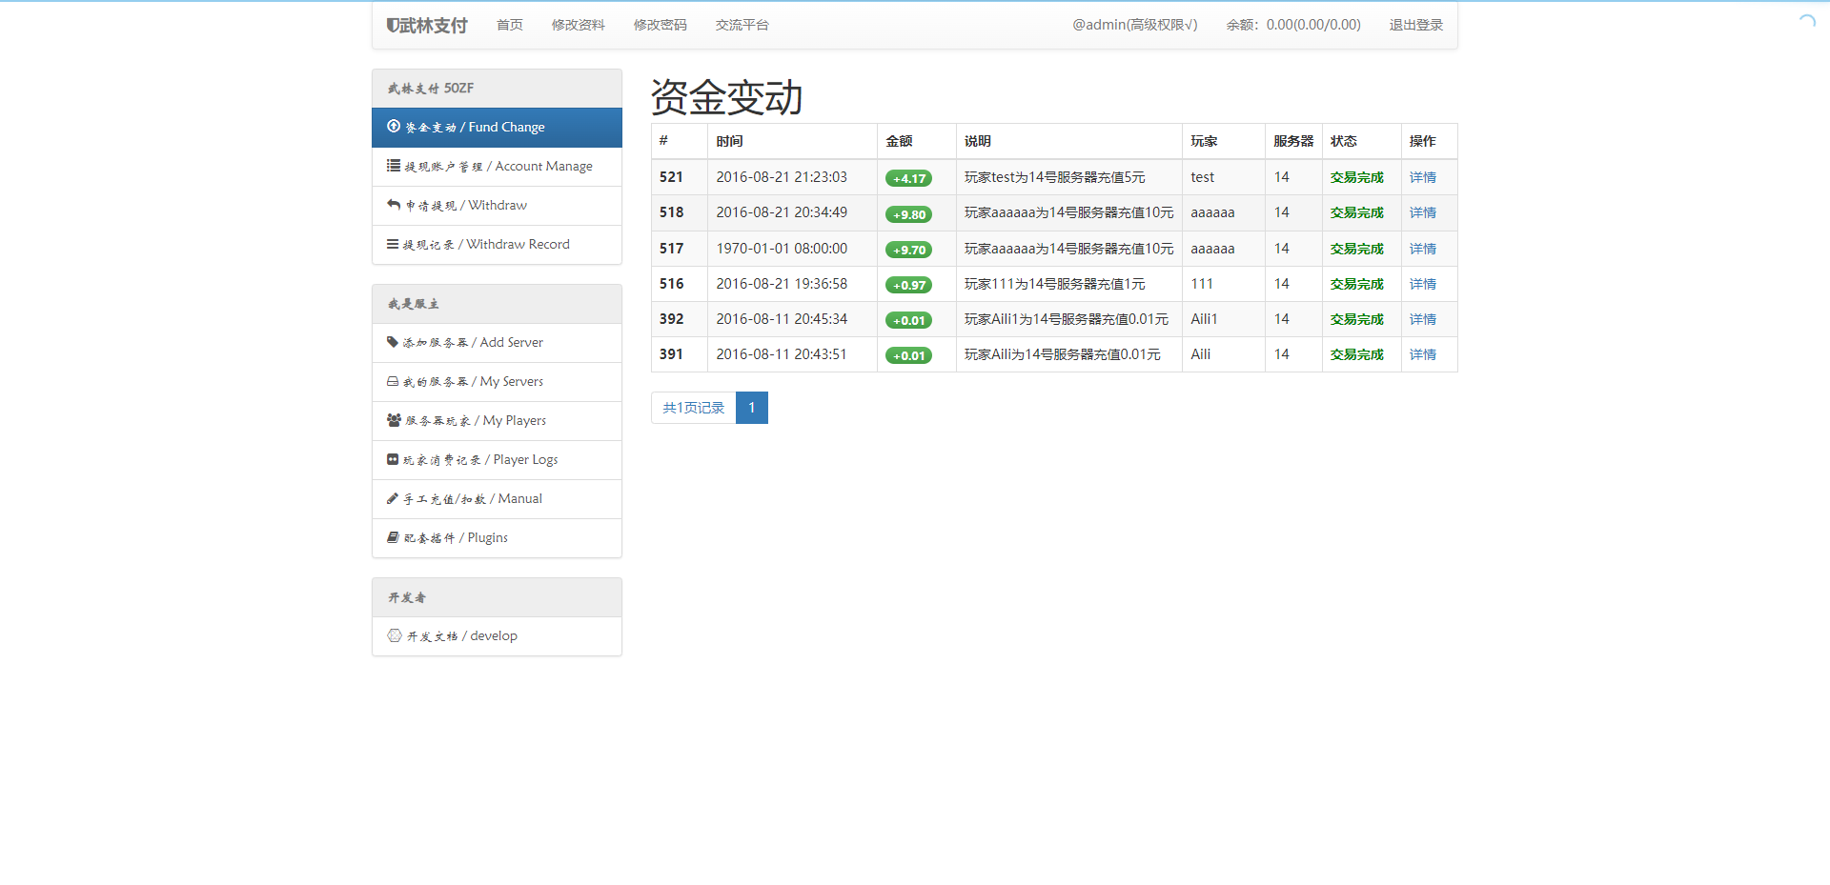1830x885 pixels.
Task: Click timestamp 1970-01-01 08:00:00
Action: pos(782,249)
